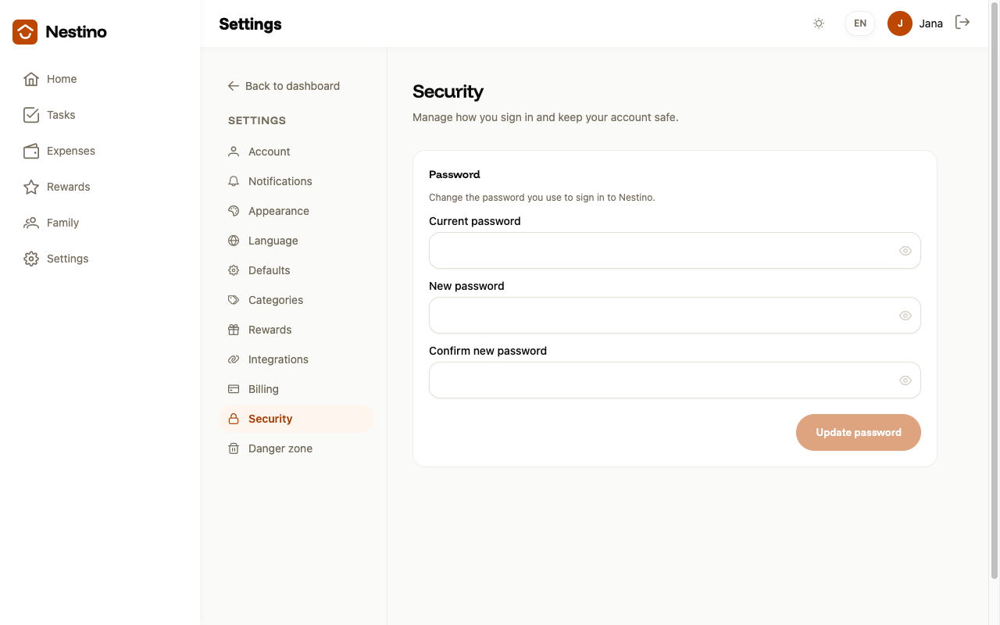Open Jana's avatar circle

coord(900,23)
